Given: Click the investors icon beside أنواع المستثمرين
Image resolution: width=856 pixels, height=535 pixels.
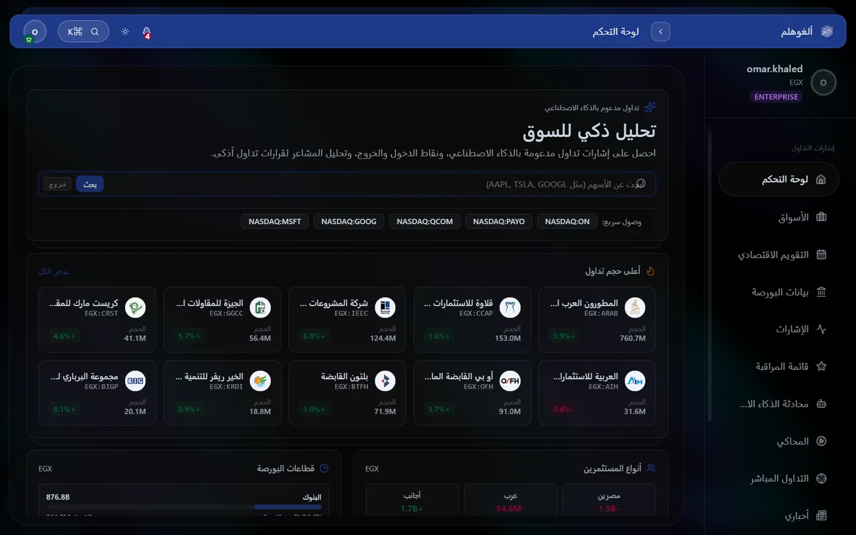Looking at the screenshot, I should tap(651, 469).
